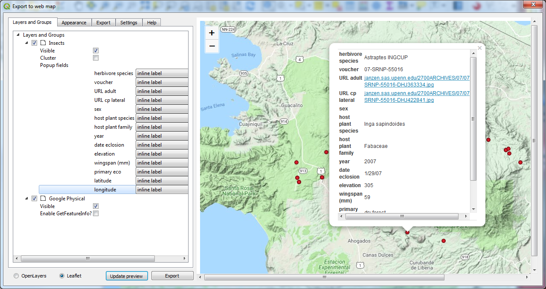Image resolution: width=546 pixels, height=289 pixels.
Task: Close the feature popup with the x
Action: coord(479,48)
